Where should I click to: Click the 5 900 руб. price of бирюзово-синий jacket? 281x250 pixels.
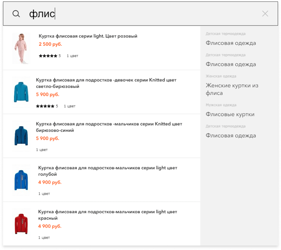[x=48, y=138]
